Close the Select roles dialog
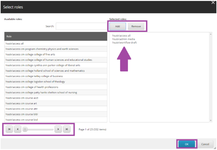This screenshot has width=217, height=150. [x=213, y=3]
